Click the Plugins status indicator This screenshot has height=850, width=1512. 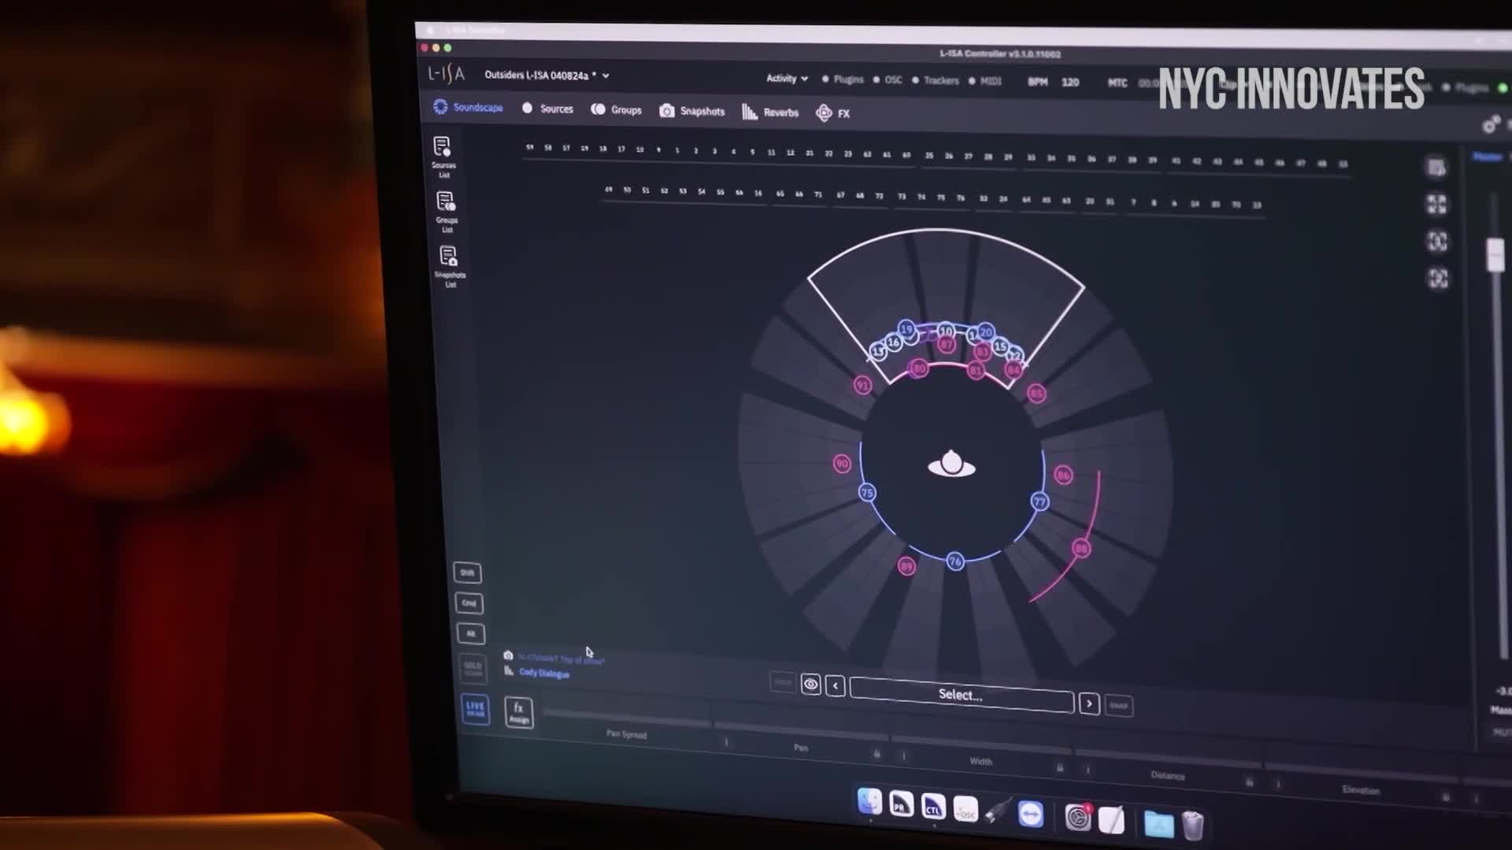(x=843, y=79)
